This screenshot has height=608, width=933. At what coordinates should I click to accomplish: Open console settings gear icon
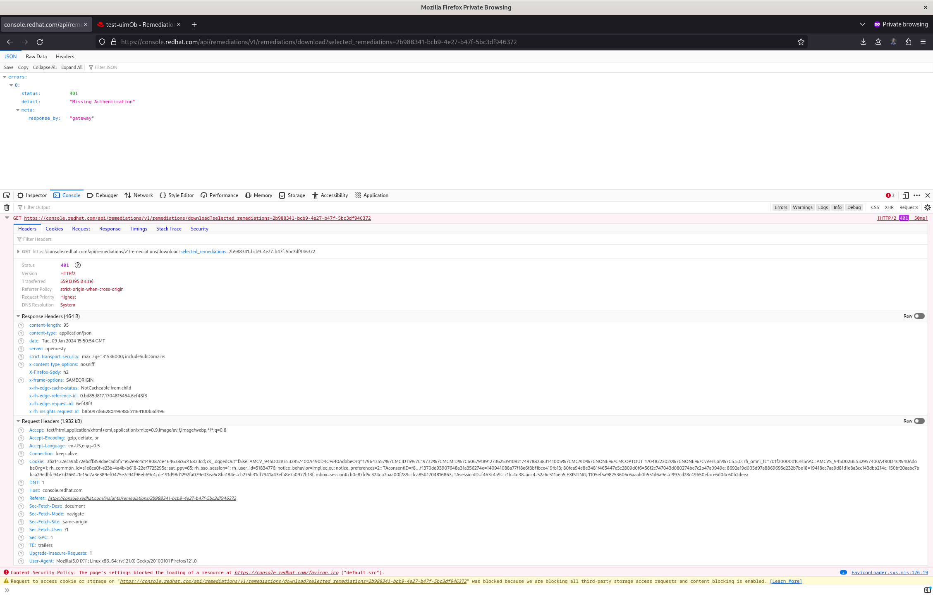(928, 207)
